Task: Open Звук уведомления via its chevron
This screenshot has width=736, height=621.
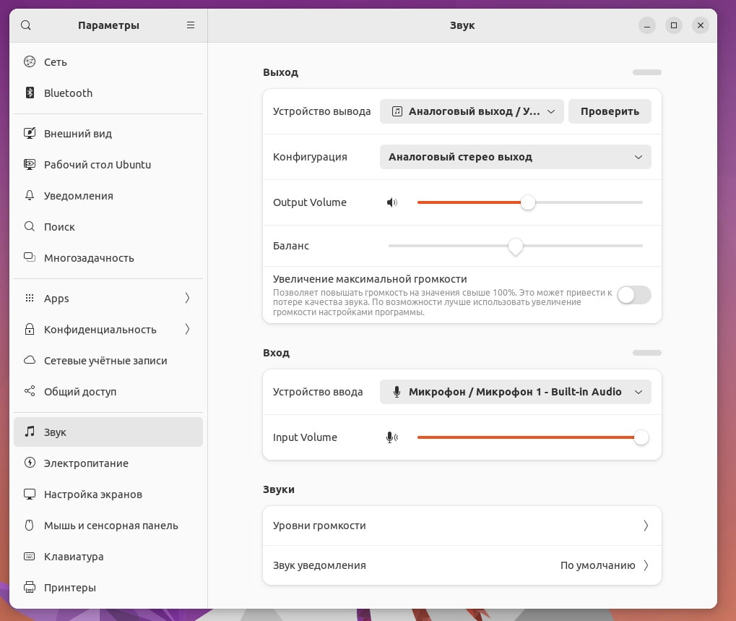Action: pos(646,565)
